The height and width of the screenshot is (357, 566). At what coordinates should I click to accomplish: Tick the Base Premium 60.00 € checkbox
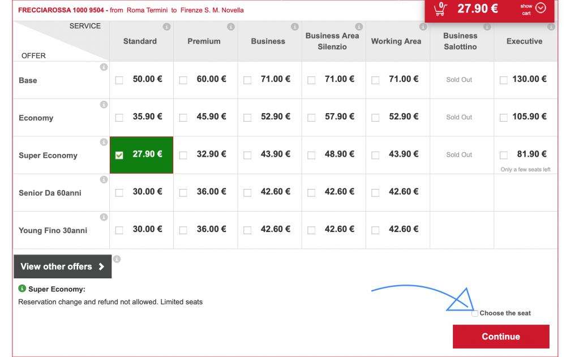point(183,80)
